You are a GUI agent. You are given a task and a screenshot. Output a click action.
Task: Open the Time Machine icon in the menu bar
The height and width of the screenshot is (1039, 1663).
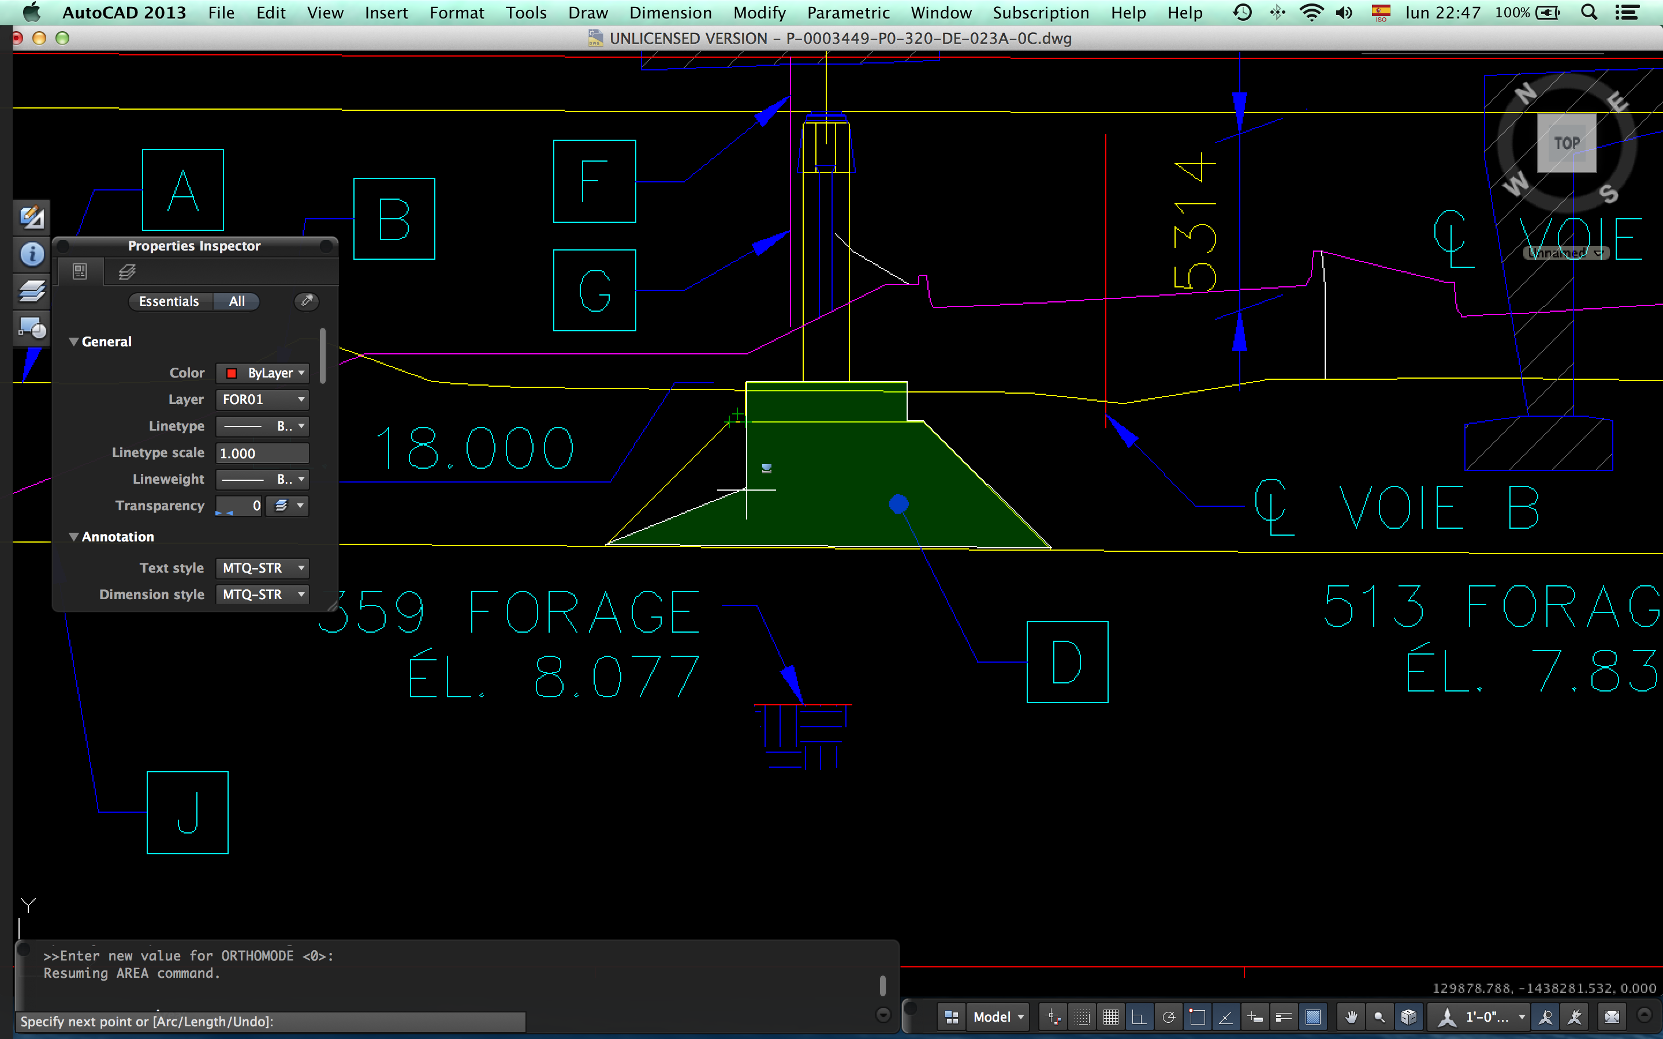coord(1241,12)
